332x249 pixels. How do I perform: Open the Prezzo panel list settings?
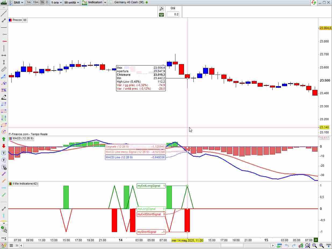tap(25, 20)
